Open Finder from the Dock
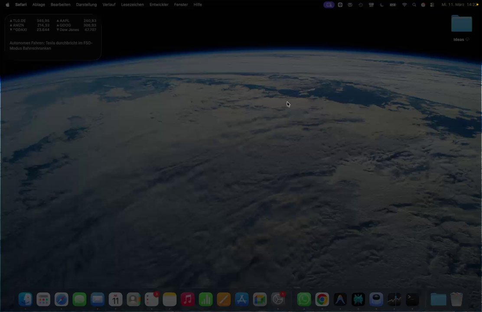This screenshot has height=312, width=482. (25, 299)
